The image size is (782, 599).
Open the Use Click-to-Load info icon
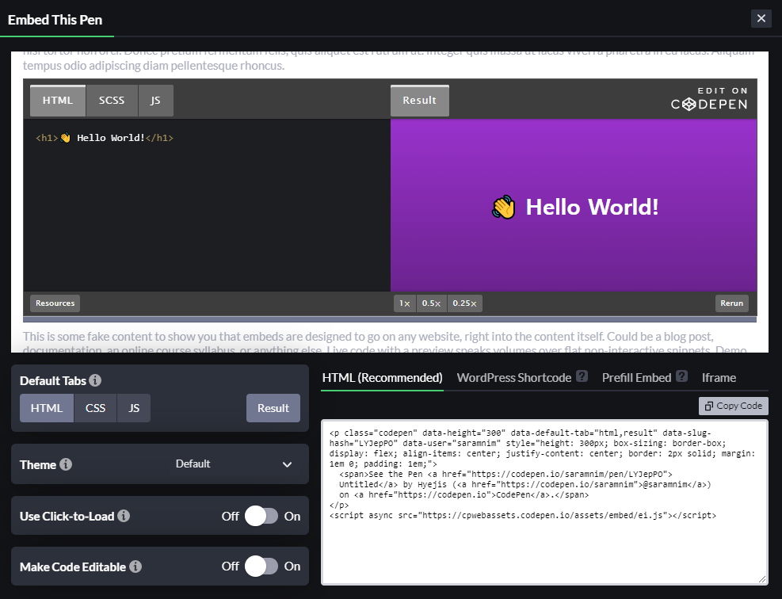pos(124,516)
